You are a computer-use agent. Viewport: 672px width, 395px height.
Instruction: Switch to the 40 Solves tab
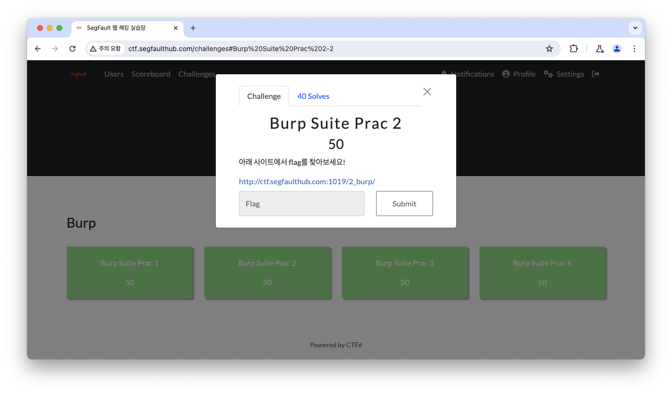pos(313,96)
